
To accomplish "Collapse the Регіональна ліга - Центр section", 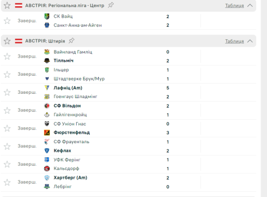I will (250, 5).
